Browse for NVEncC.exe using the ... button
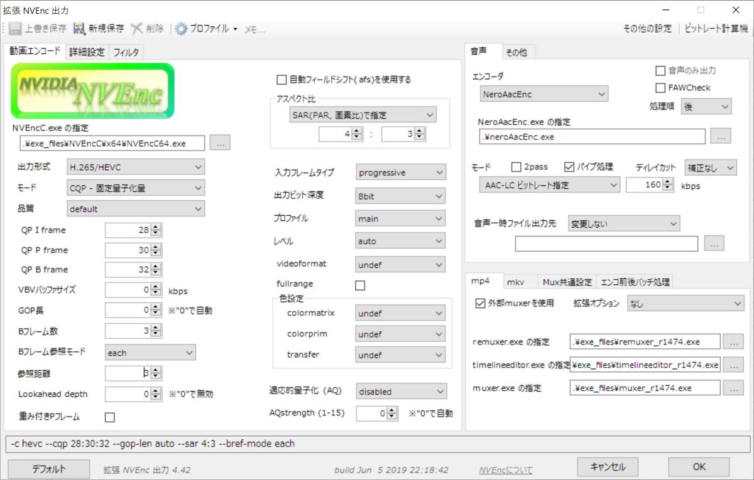 220,143
